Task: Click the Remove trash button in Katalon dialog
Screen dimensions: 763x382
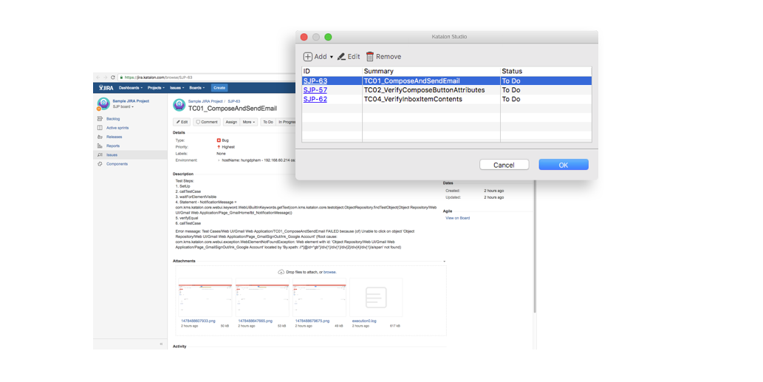Action: [384, 57]
